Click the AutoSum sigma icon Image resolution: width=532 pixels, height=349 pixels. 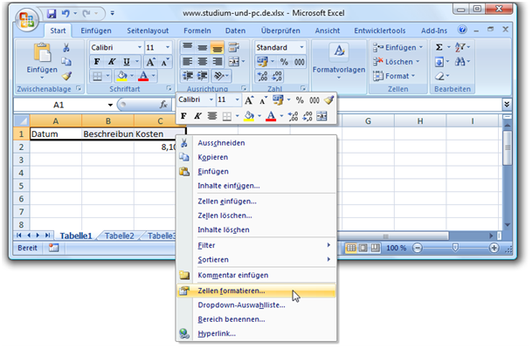point(439,47)
